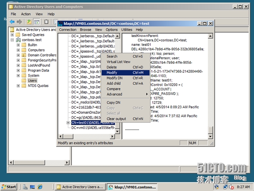
Task: Launch Internet Explorer from quick launch
Action: coord(40,187)
